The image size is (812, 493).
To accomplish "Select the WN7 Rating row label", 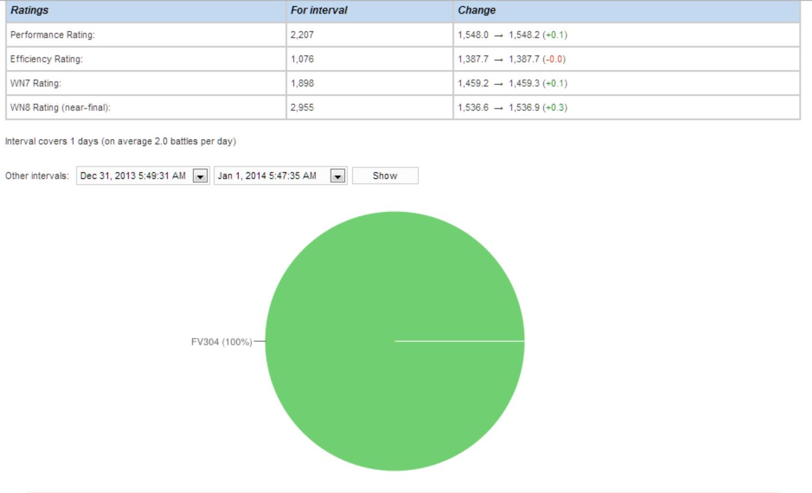I will [36, 84].
